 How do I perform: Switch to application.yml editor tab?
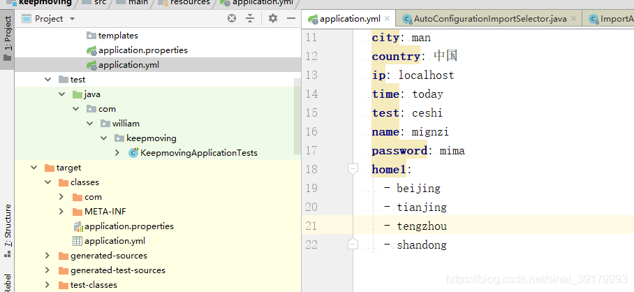350,19
